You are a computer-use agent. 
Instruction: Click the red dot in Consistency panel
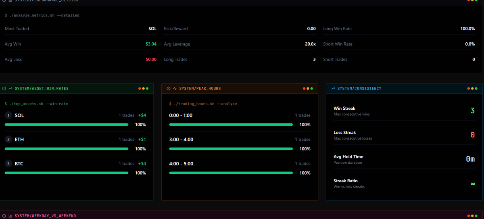pos(469,88)
